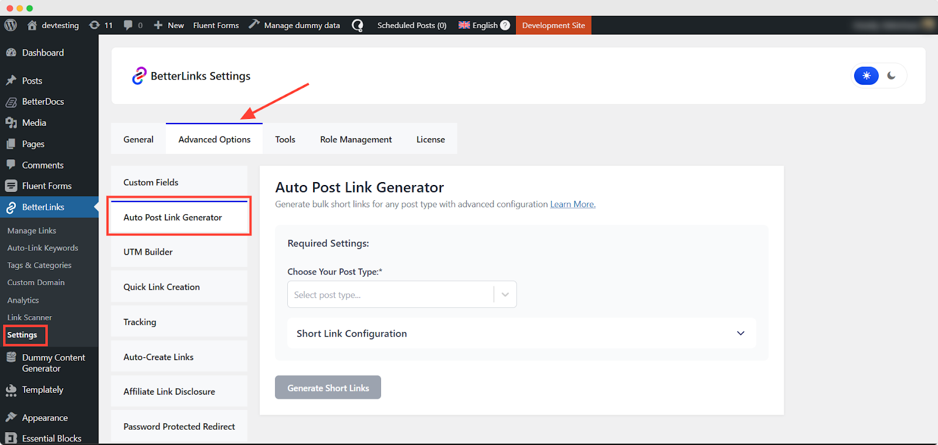Open Tracking section

tap(179, 322)
